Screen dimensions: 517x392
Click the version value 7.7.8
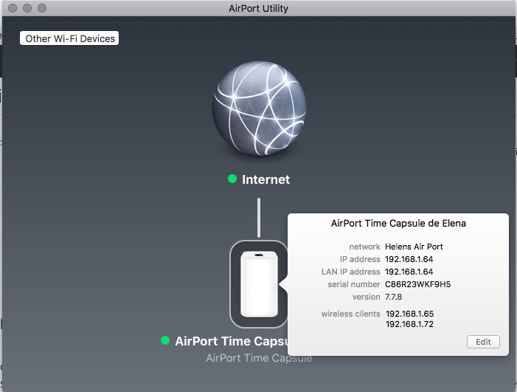tap(393, 297)
